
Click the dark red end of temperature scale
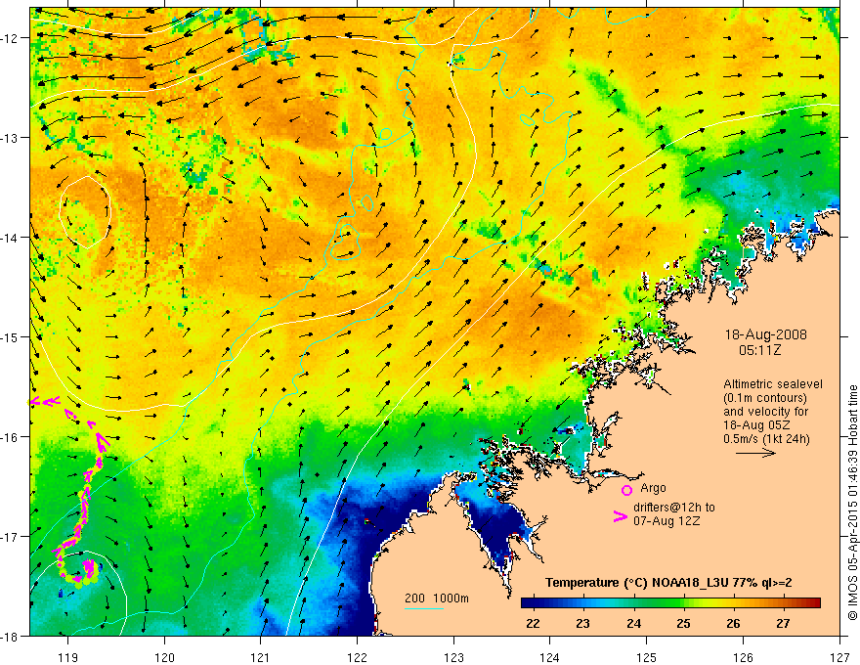pos(815,602)
